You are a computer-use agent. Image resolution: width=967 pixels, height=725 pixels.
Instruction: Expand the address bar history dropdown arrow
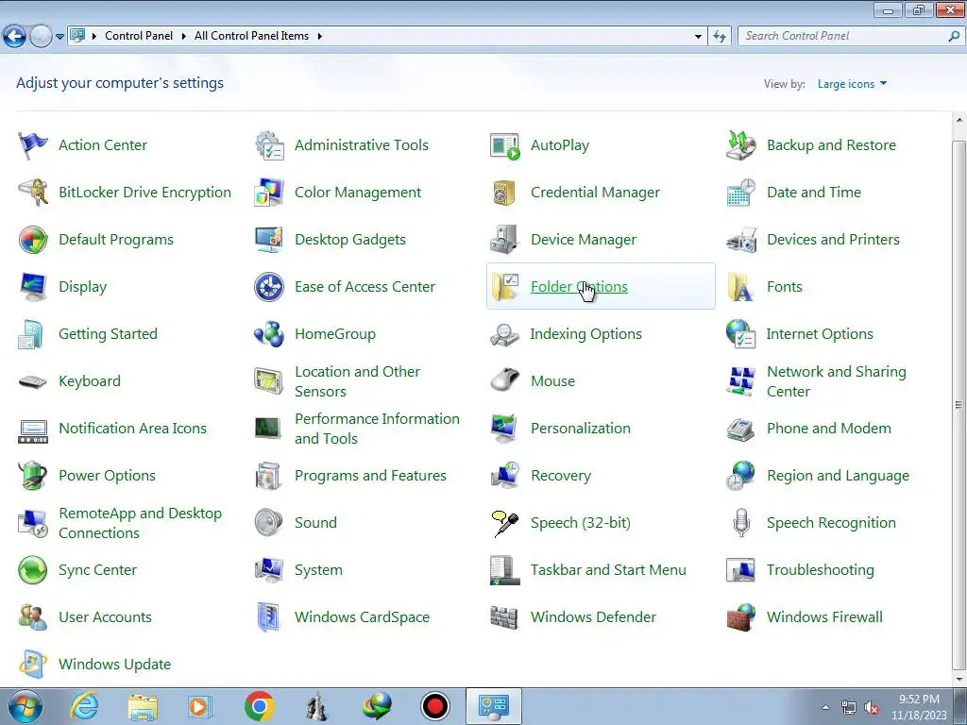698,37
